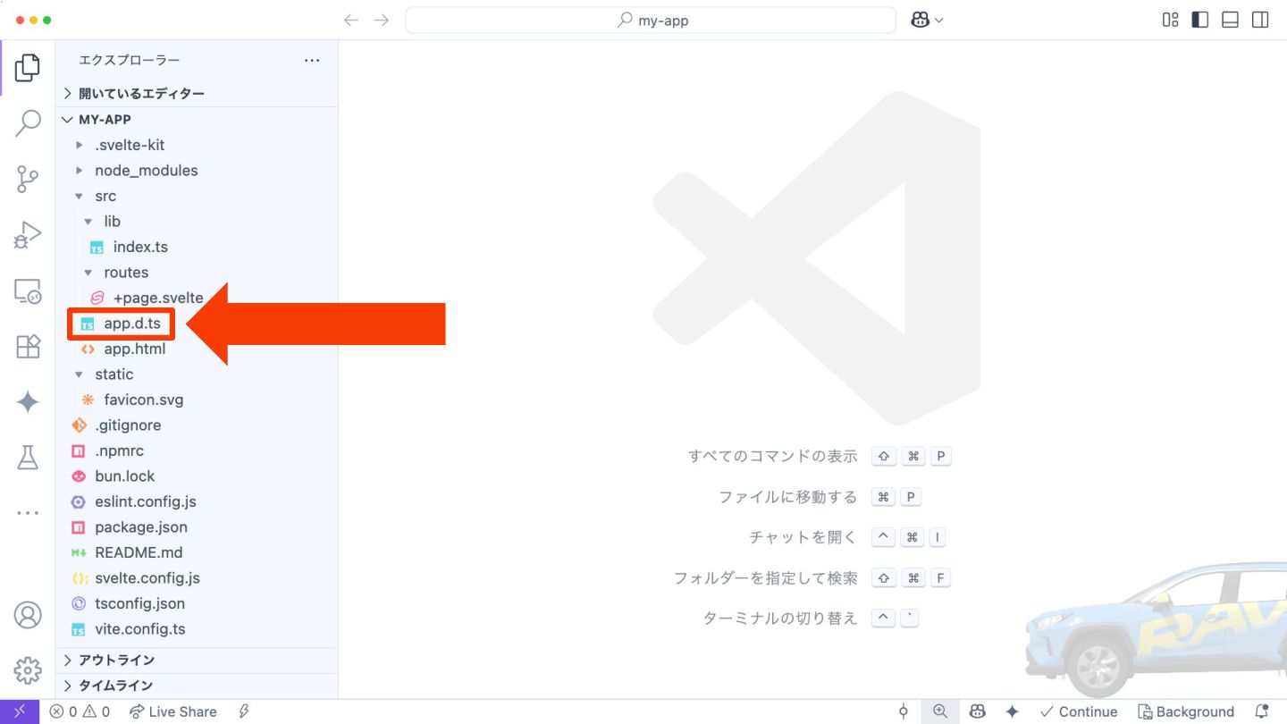Image resolution: width=1287 pixels, height=724 pixels.
Task: Open remote window indicator in status bar
Action: 20,711
